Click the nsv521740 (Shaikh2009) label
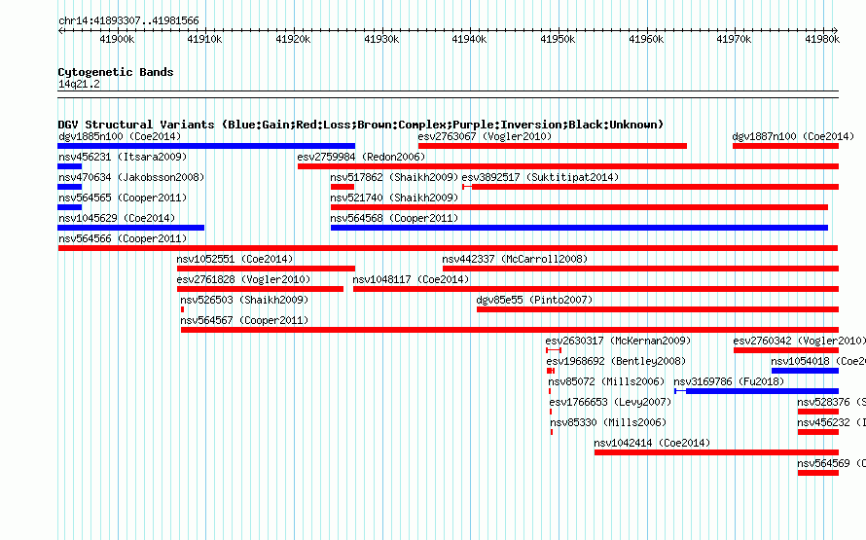 pyautogui.click(x=394, y=198)
